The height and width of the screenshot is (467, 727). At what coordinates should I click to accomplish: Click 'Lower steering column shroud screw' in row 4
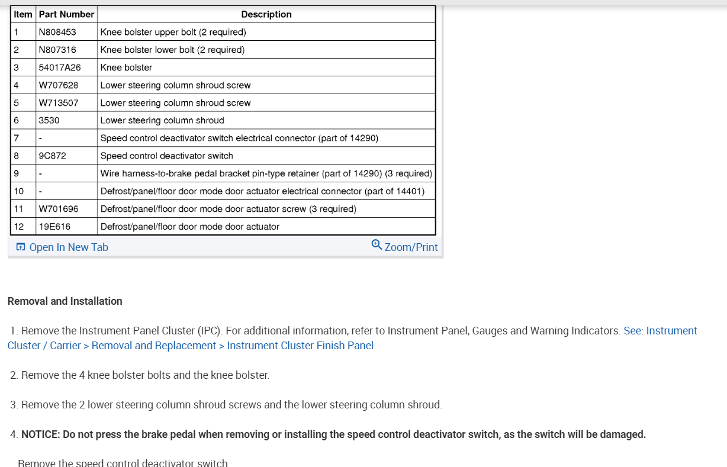click(175, 85)
